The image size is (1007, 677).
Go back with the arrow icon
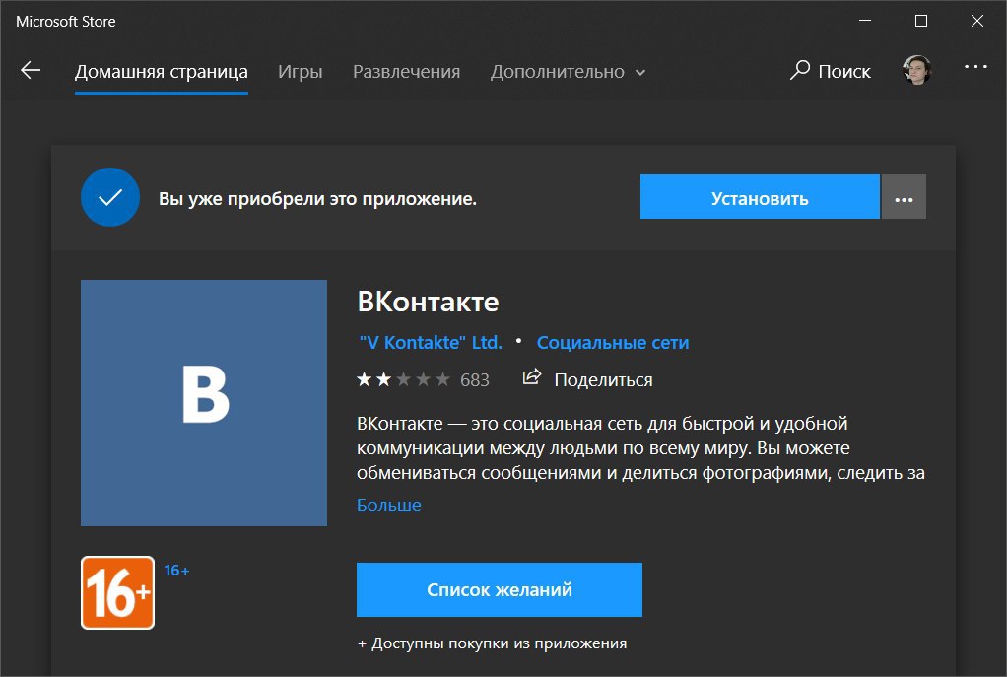31,70
